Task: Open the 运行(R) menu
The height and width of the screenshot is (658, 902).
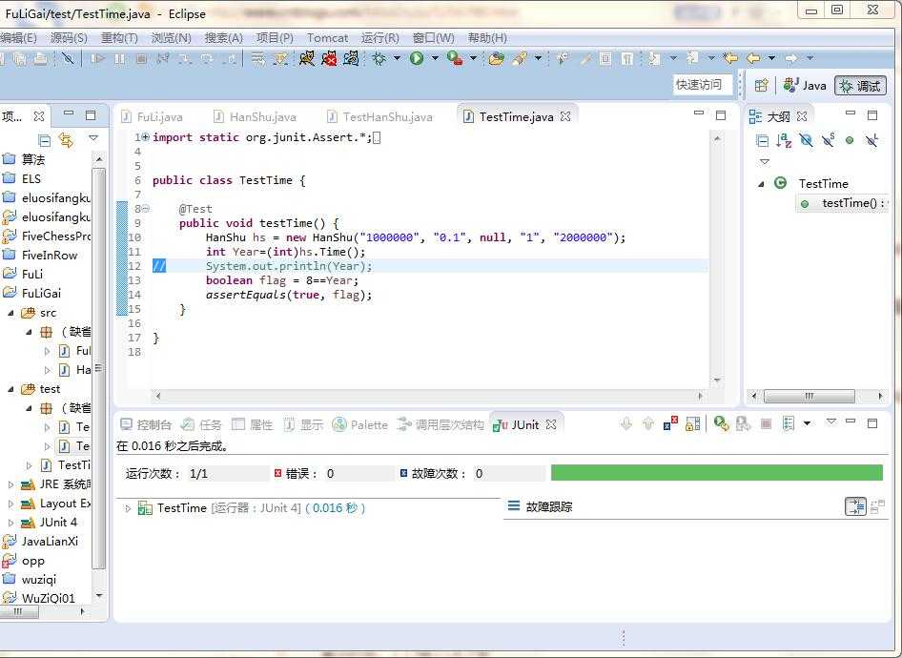Action: (x=379, y=38)
